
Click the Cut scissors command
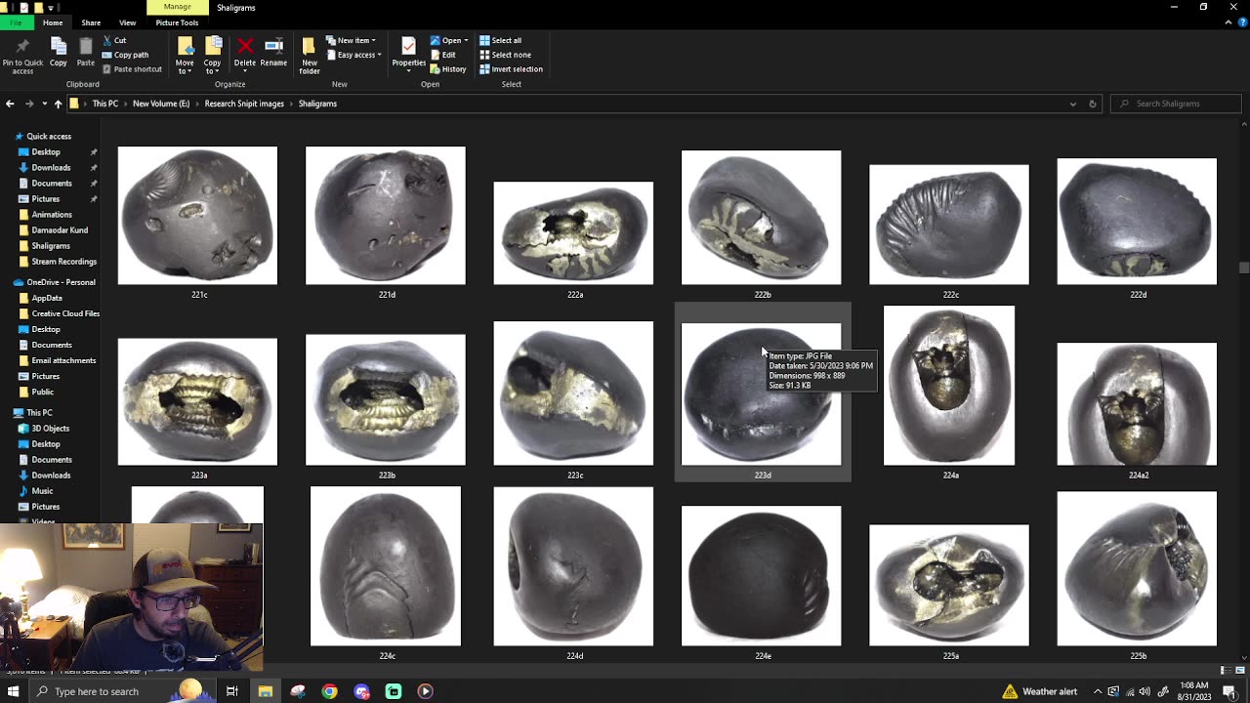tap(113, 40)
